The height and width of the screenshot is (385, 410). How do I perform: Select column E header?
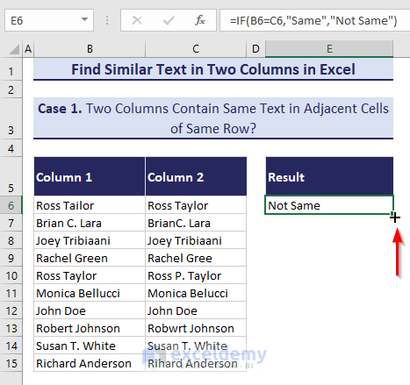[329, 49]
